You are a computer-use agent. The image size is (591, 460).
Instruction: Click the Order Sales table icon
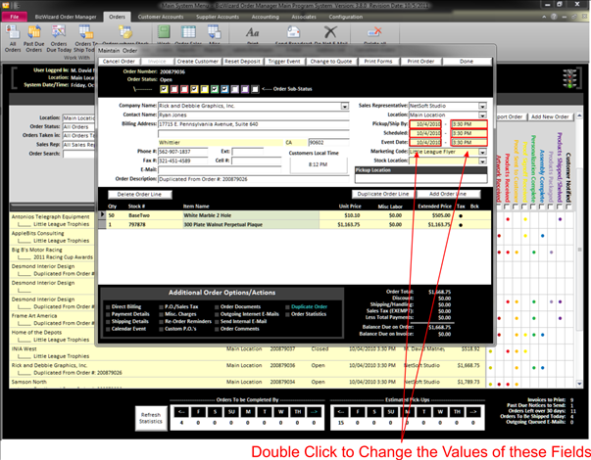pyautogui.click(x=188, y=32)
